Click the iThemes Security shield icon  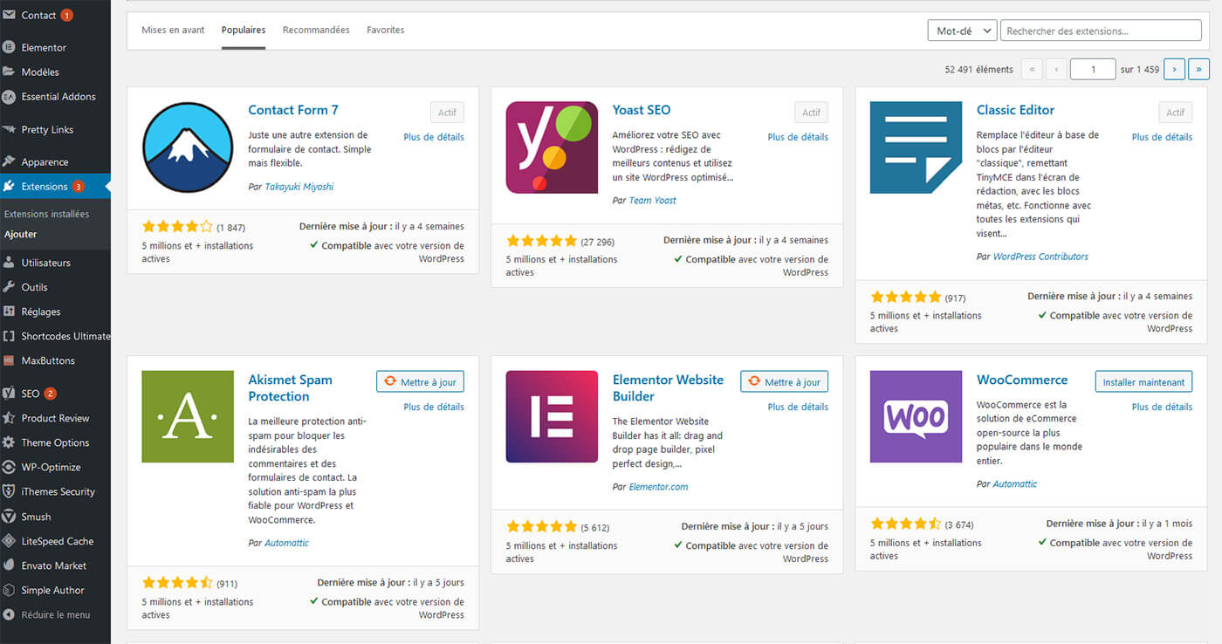coord(9,491)
